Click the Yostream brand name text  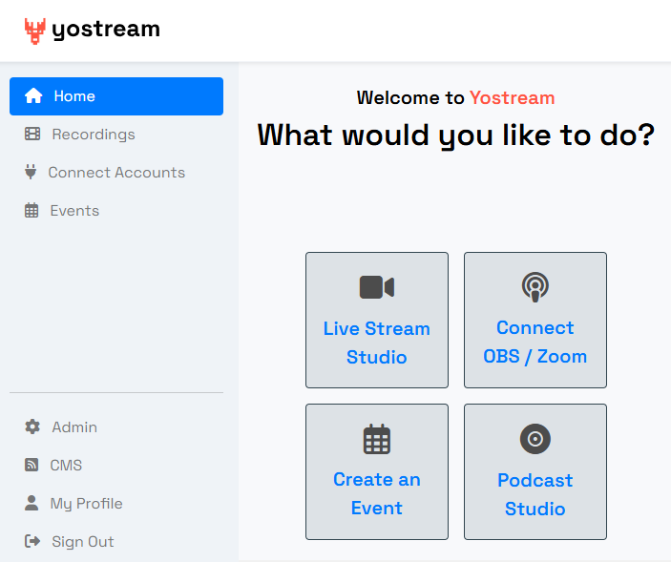pos(106,30)
